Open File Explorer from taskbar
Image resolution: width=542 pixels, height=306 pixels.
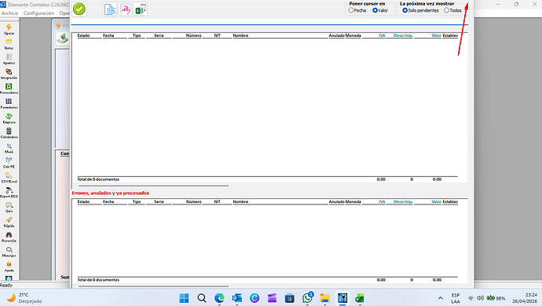(324, 298)
